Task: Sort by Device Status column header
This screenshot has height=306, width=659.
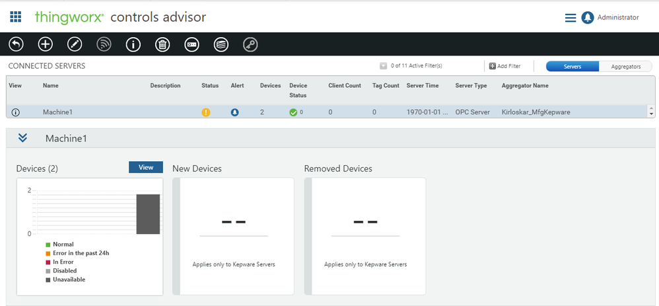Action: [298, 90]
